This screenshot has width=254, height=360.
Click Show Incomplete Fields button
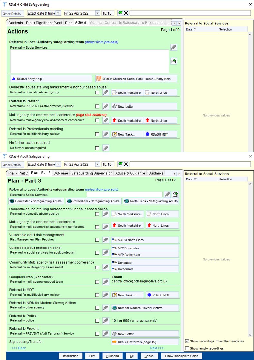[x=181, y=356]
